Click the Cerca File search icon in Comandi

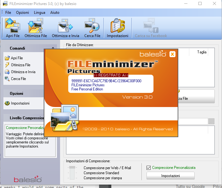(7, 79)
